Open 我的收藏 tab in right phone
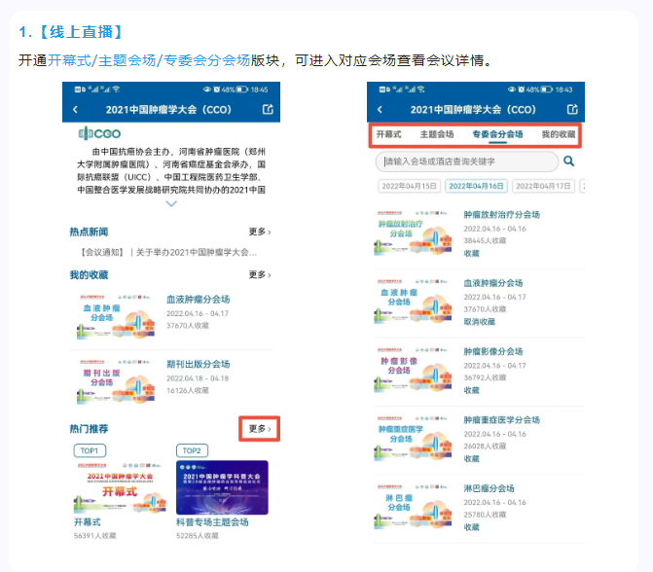This screenshot has width=653, height=572. (559, 134)
